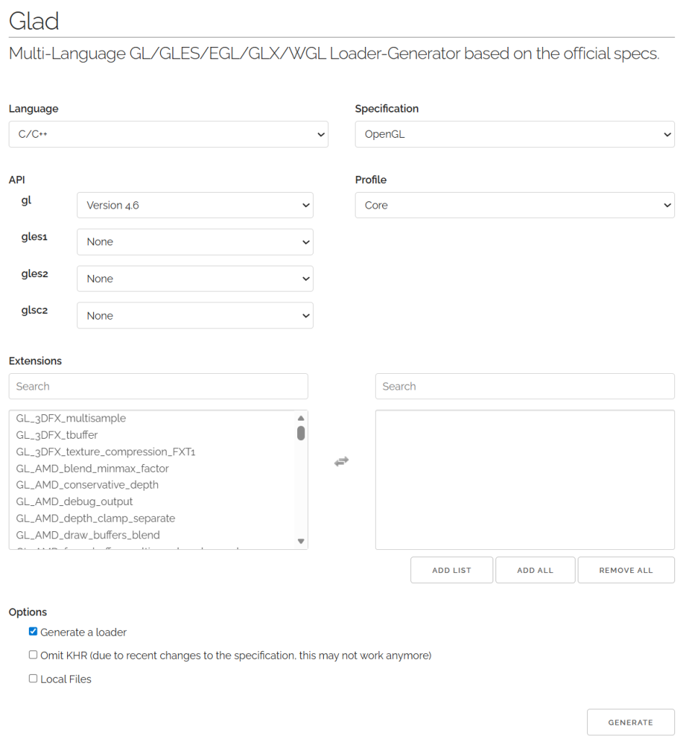Open the Specification dropdown
This screenshot has width=683, height=739.
[x=514, y=134]
